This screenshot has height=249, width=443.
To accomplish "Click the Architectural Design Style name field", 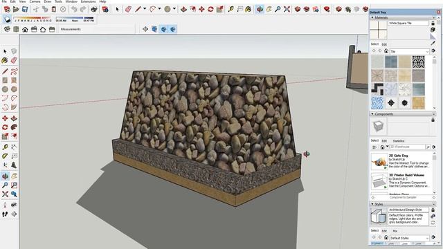I will coord(408,210).
